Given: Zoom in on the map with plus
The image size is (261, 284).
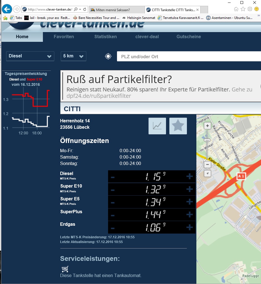Looking at the screenshot, I should (x=208, y=126).
